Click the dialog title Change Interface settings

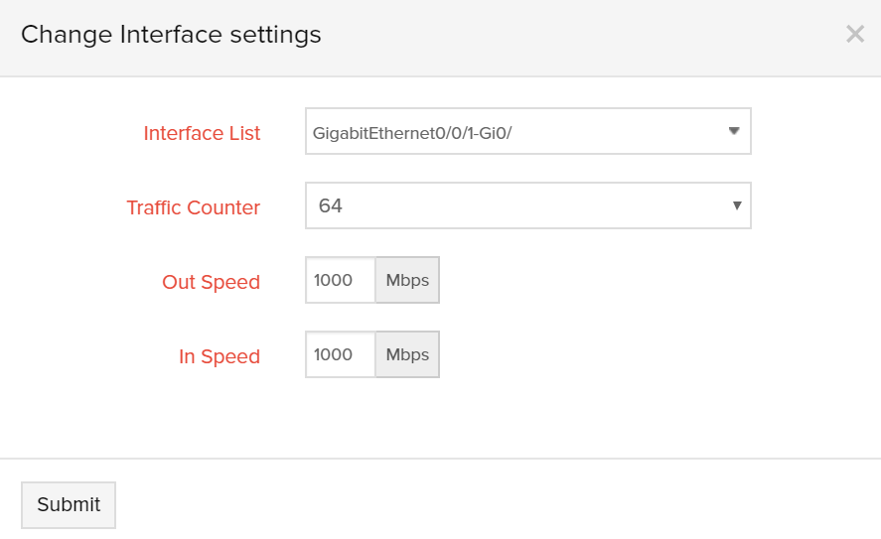click(x=171, y=35)
